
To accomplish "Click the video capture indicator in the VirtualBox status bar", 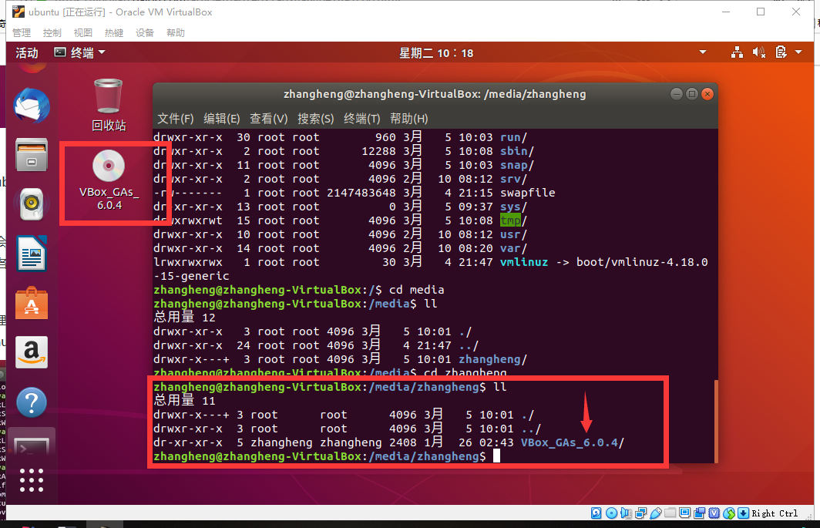I will pyautogui.click(x=699, y=513).
